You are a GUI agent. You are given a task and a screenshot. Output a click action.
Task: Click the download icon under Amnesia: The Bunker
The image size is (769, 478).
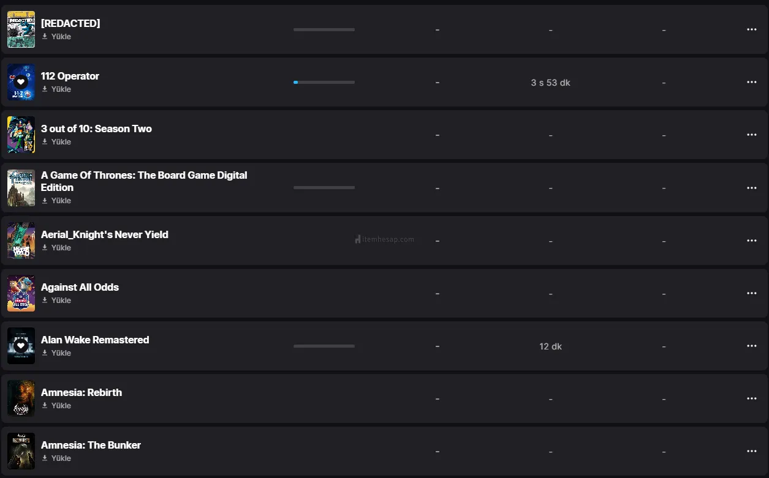(45, 458)
